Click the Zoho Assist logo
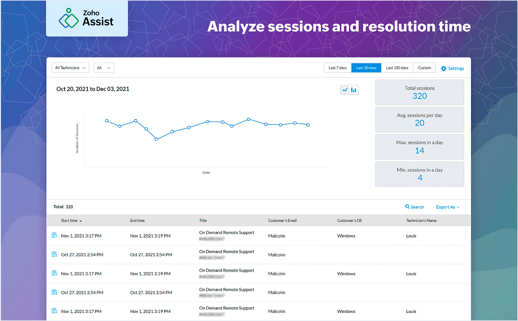Image resolution: width=518 pixels, height=321 pixels. (87, 18)
